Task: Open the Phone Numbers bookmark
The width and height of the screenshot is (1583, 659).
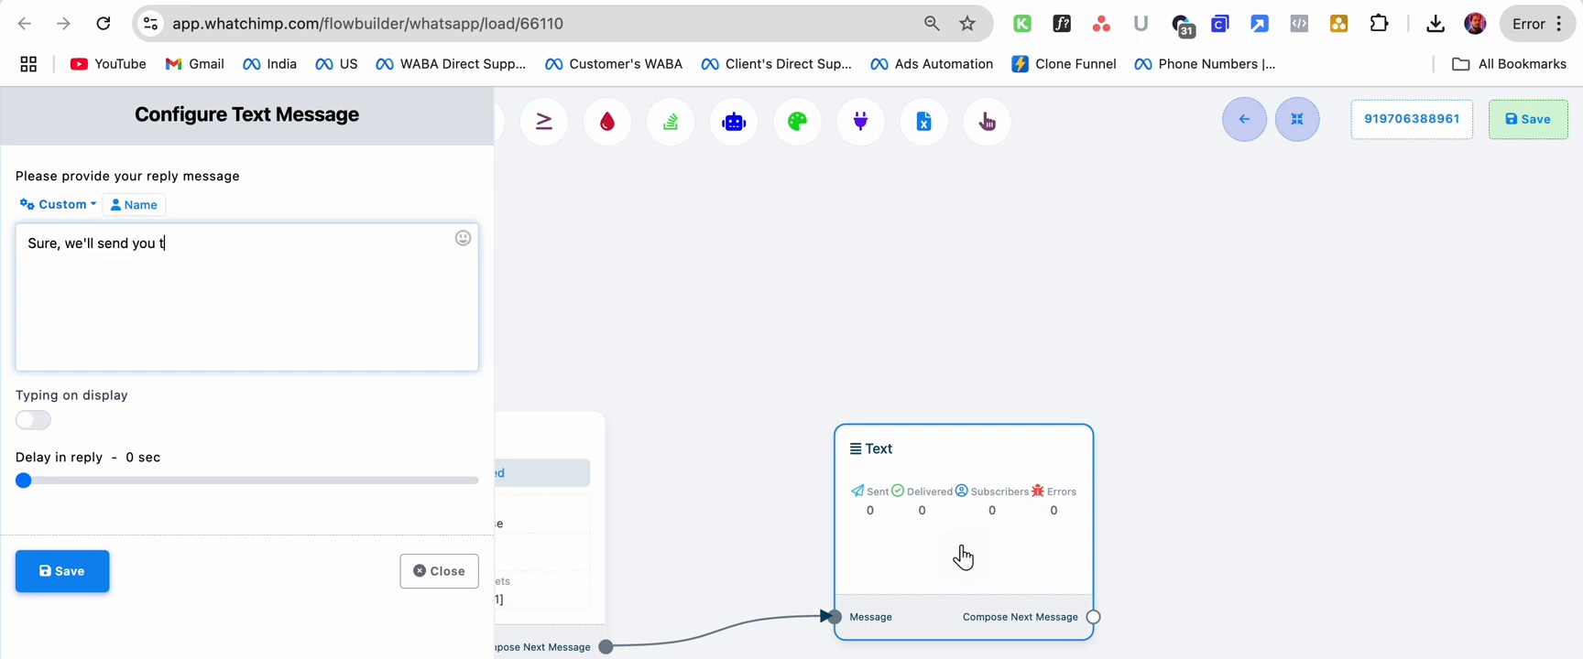Action: [1205, 64]
